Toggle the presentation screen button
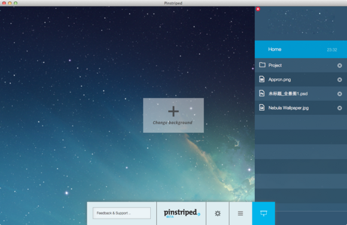 point(264,213)
